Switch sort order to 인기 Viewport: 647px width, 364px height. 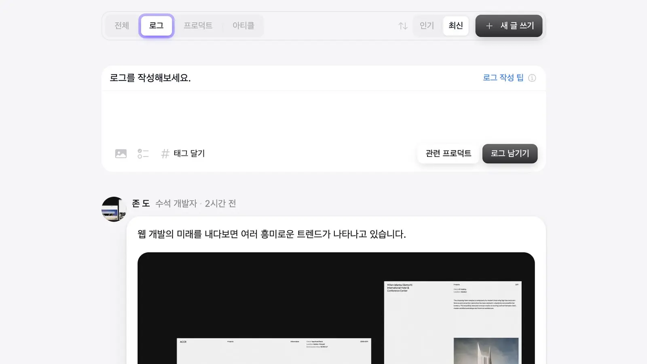click(x=427, y=26)
